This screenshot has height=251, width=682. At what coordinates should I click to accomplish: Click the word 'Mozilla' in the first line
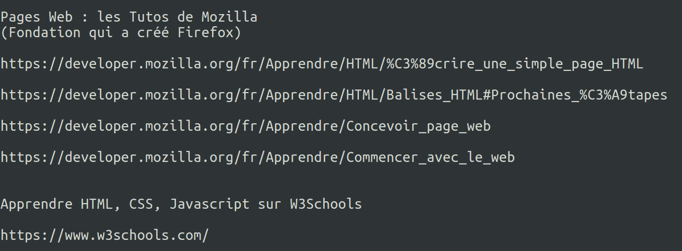229,17
